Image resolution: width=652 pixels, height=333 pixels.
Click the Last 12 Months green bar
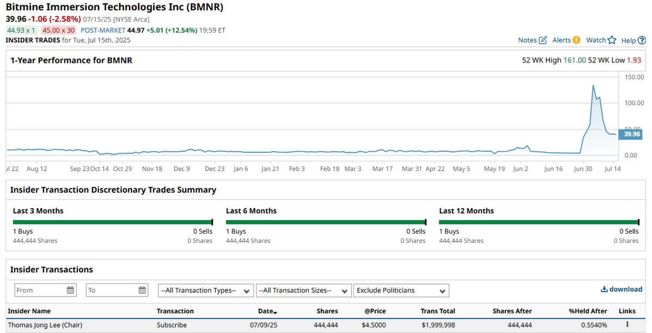pos(539,222)
